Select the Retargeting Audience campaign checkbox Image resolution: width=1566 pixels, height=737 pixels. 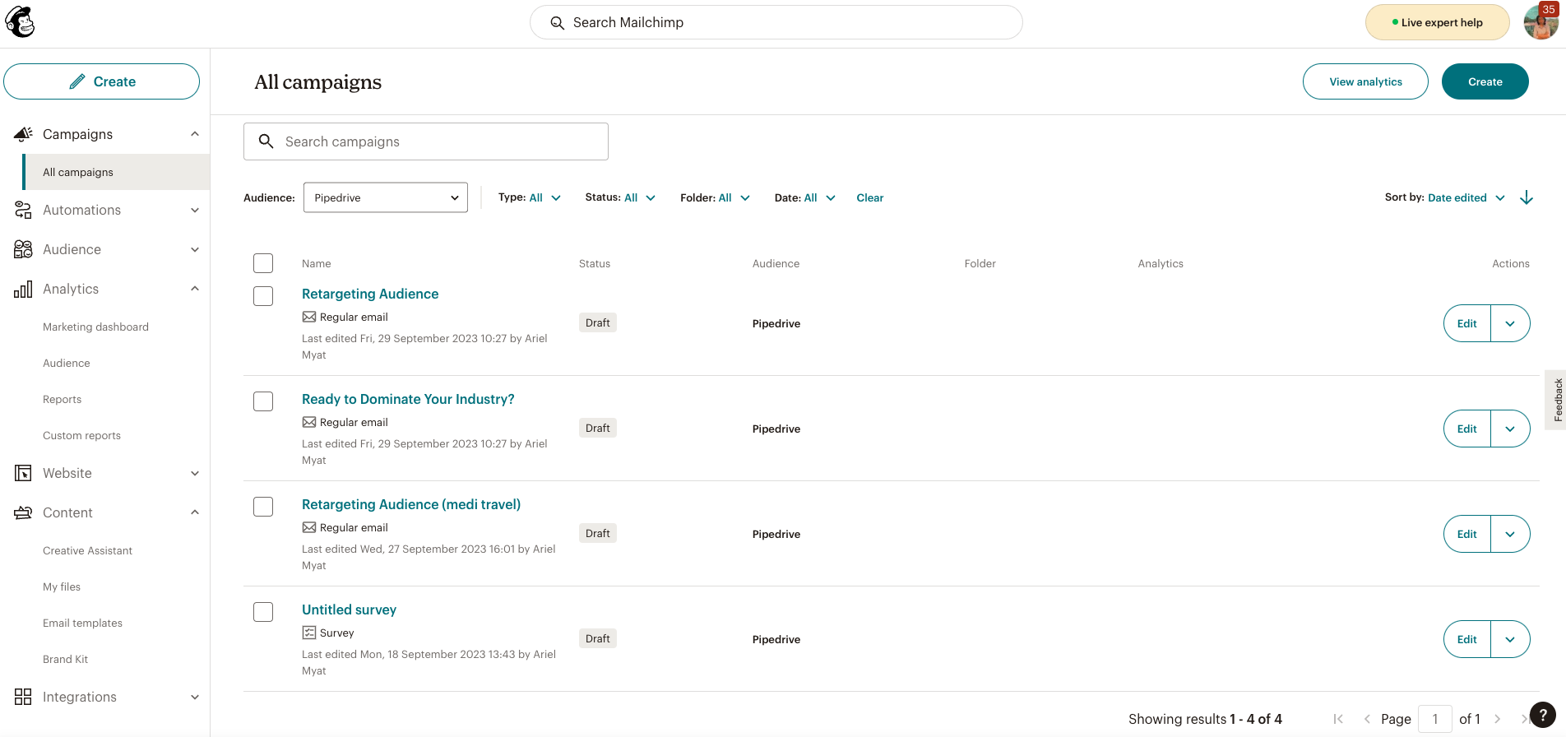[x=263, y=296]
